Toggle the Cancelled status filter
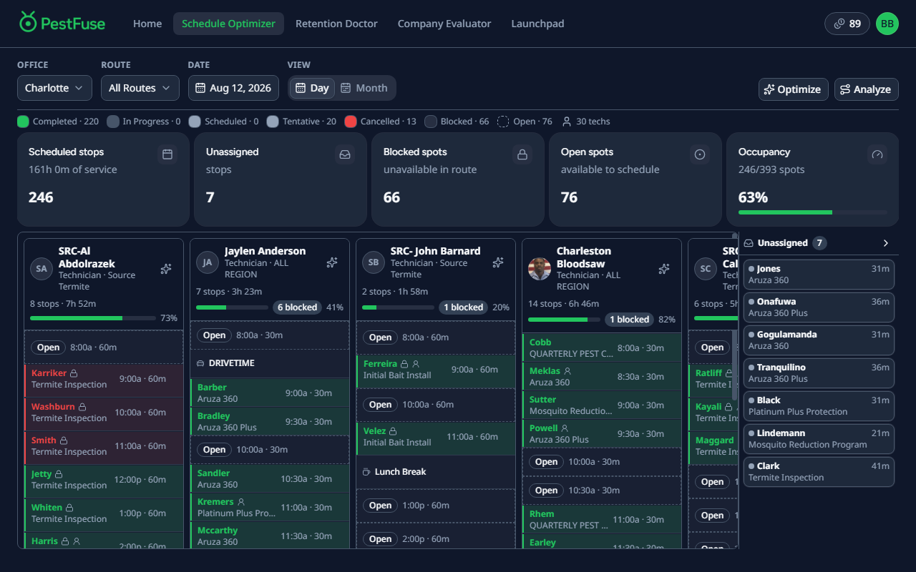Viewport: 916px width, 572px height. pos(380,122)
